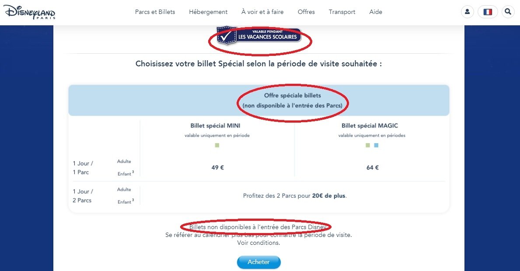Click the Vacances Scolaires checkmark badge

click(258, 35)
